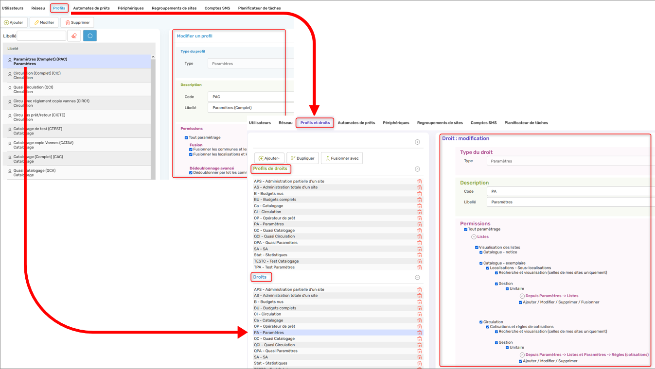The image size is (655, 369).
Task: Switch to the Profils et droits tab
Action: tap(315, 123)
